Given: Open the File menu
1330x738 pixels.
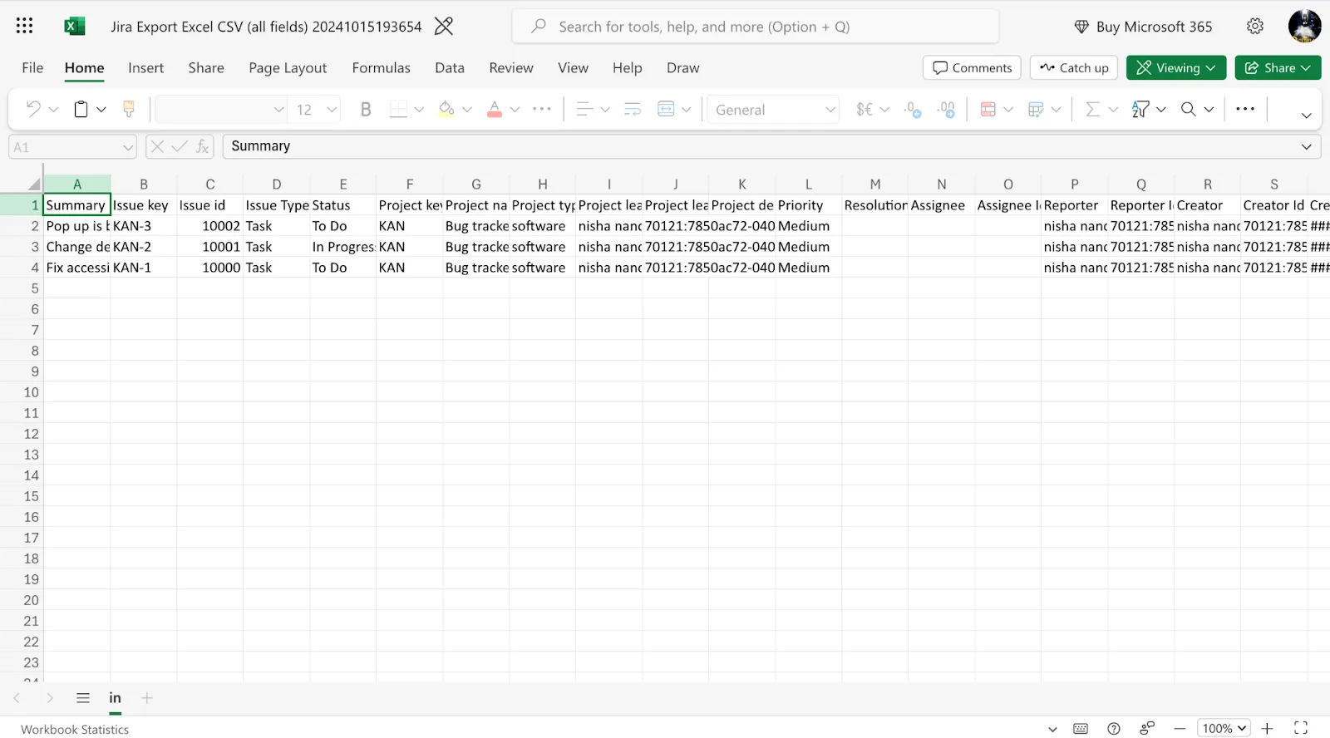Looking at the screenshot, I should pyautogui.click(x=32, y=68).
